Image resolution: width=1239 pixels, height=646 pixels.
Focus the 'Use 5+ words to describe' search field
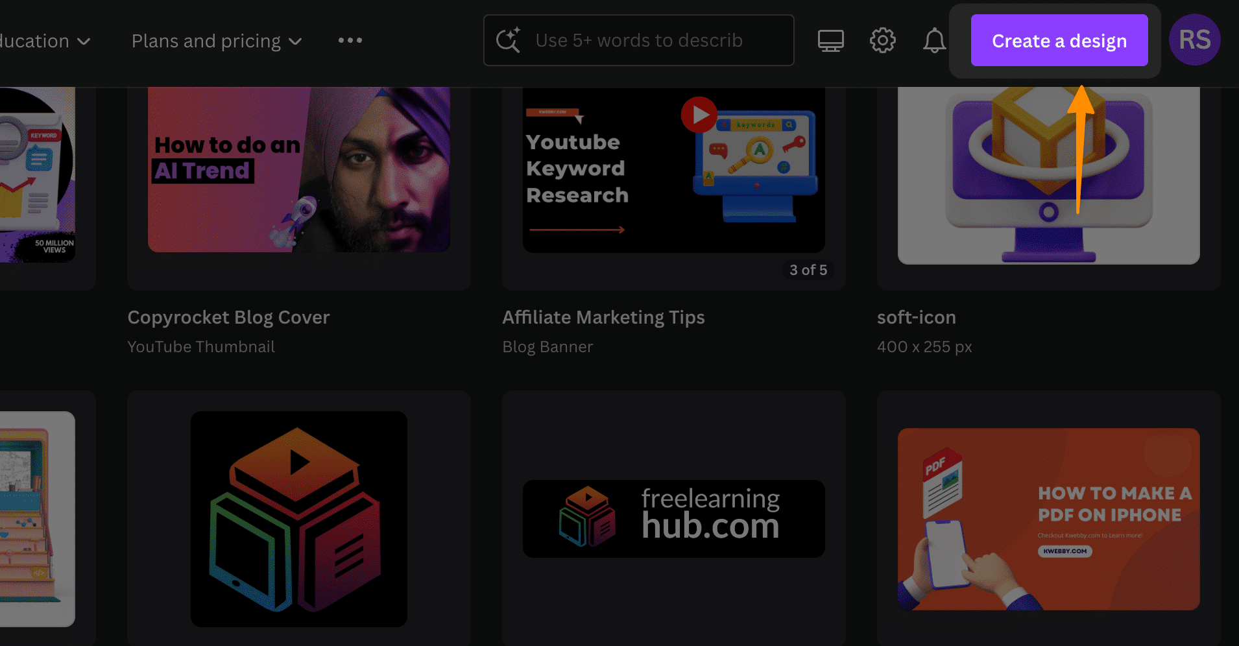pos(639,40)
